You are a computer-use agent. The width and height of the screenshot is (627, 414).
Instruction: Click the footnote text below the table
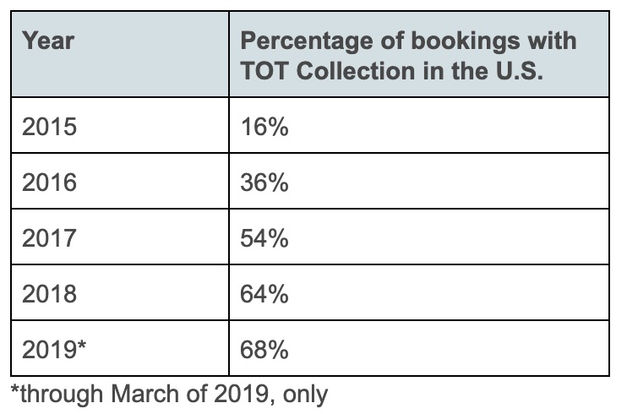coord(169,394)
